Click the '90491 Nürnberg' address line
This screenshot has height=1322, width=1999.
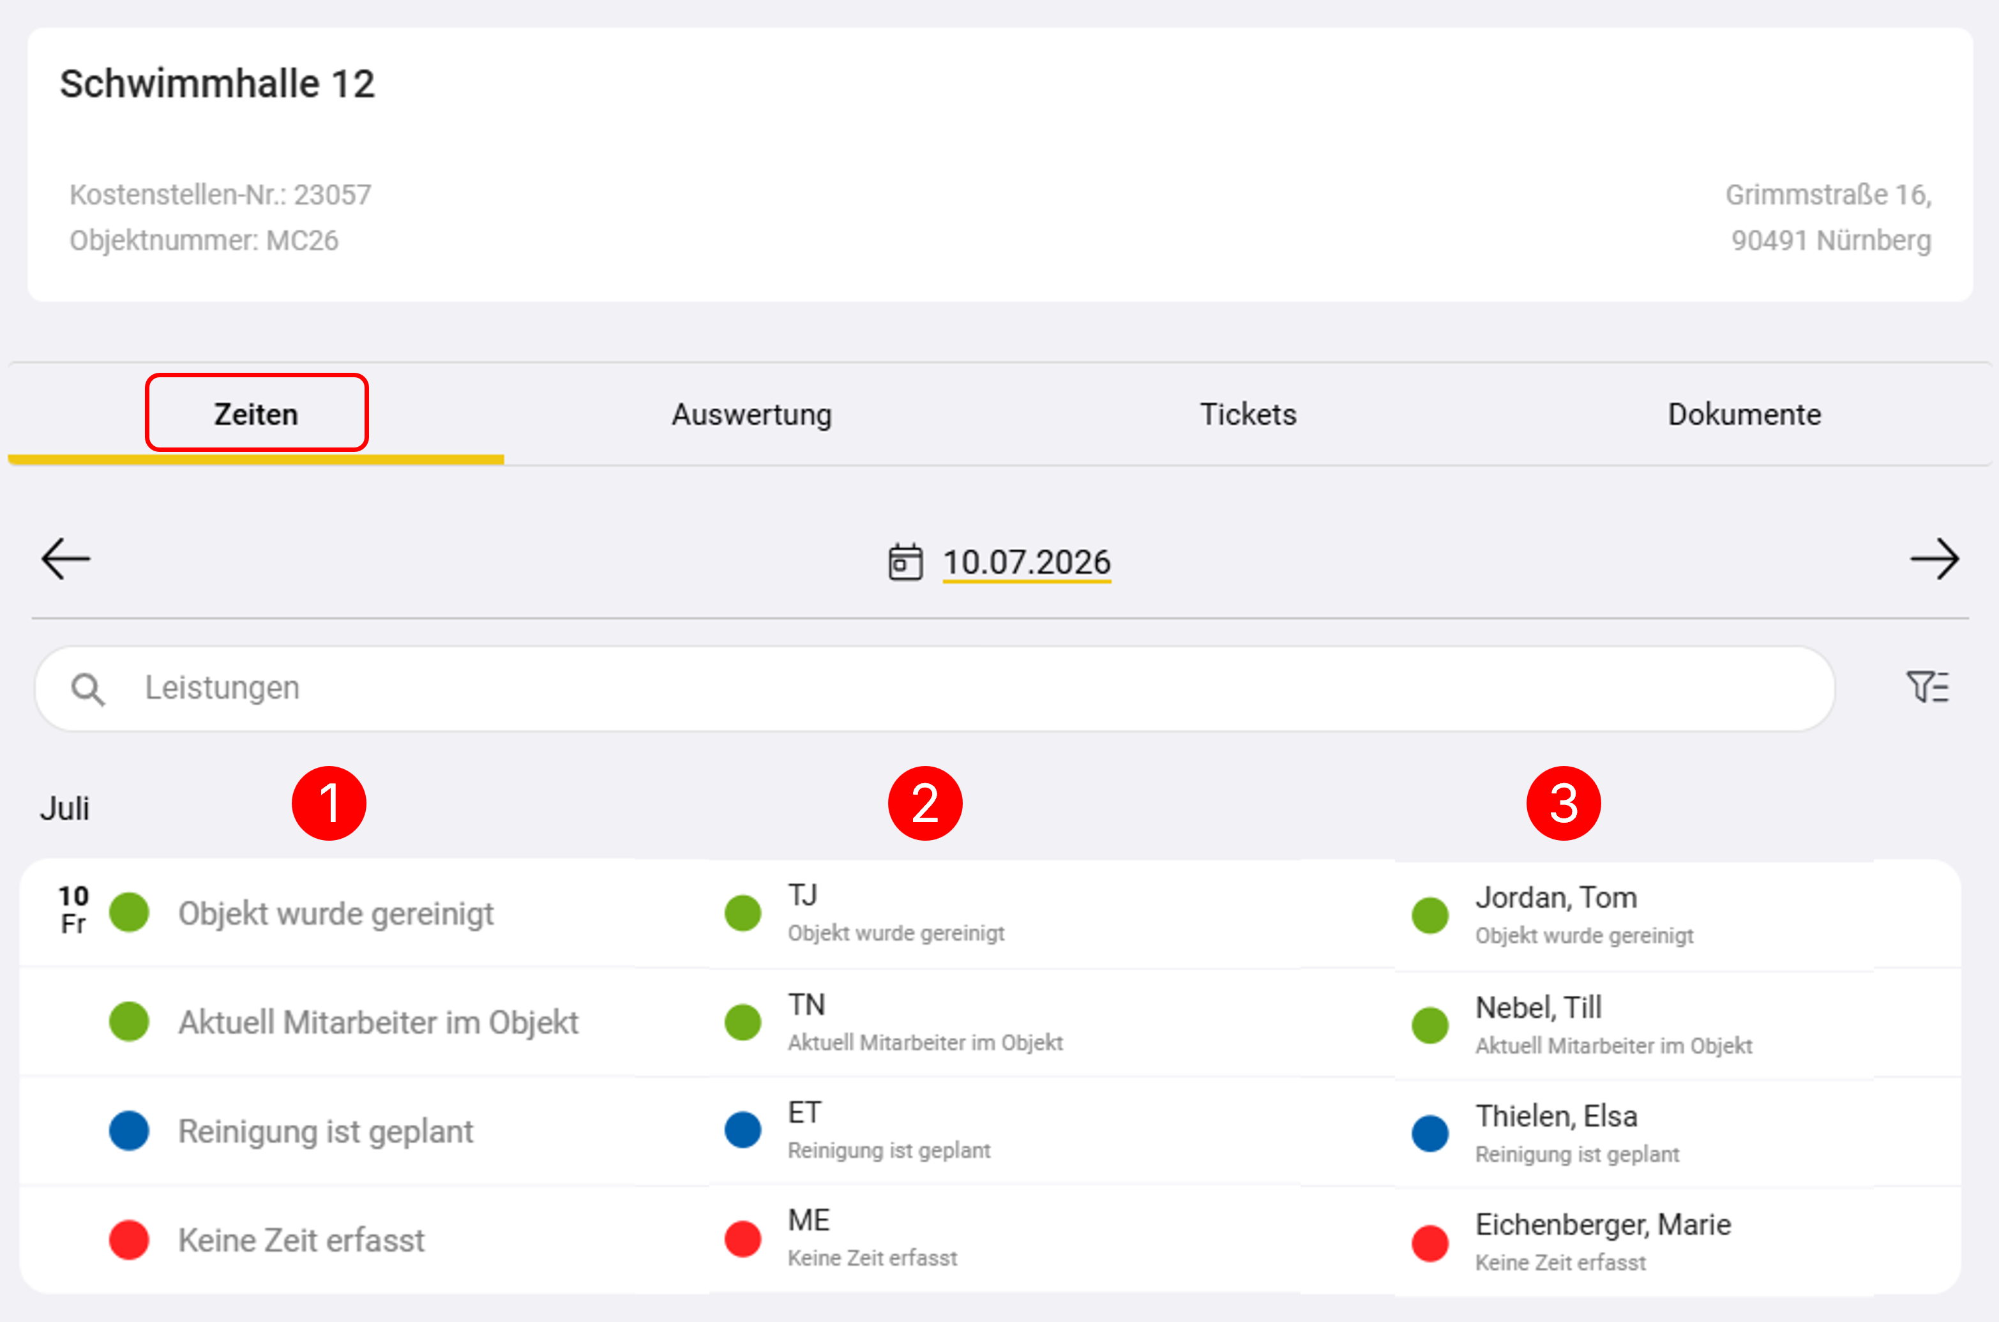tap(1831, 241)
